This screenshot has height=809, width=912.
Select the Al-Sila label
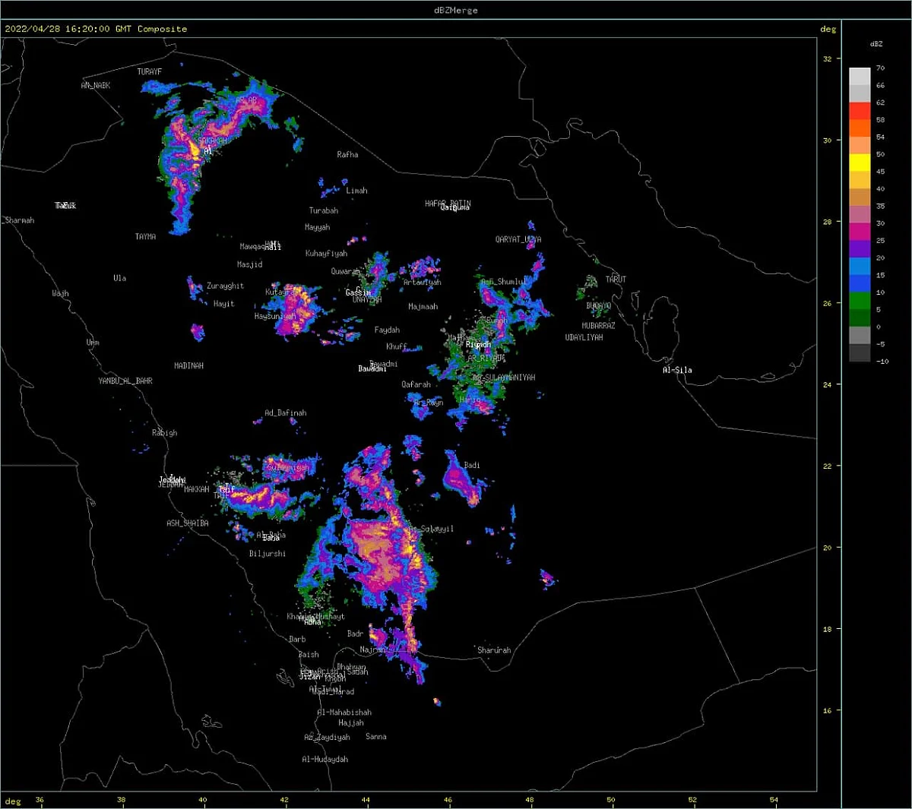pos(677,371)
